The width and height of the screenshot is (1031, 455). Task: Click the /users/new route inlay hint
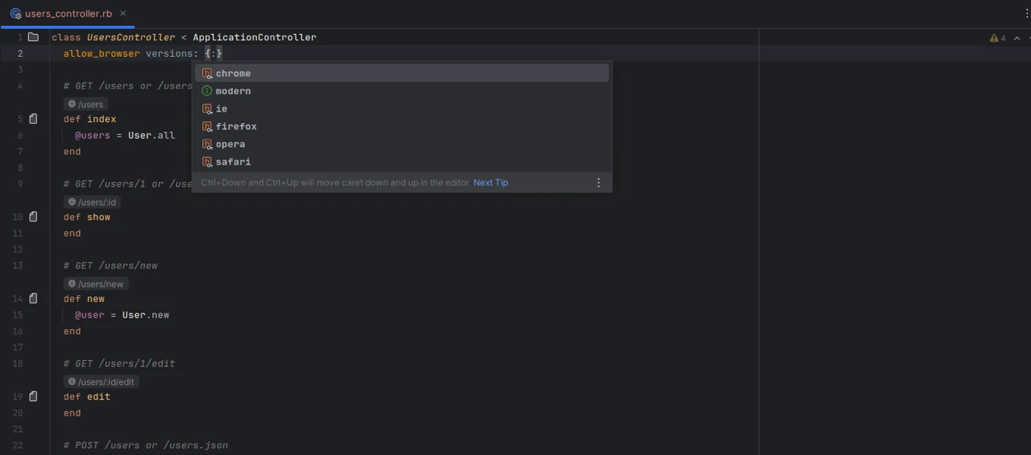pyautogui.click(x=96, y=284)
